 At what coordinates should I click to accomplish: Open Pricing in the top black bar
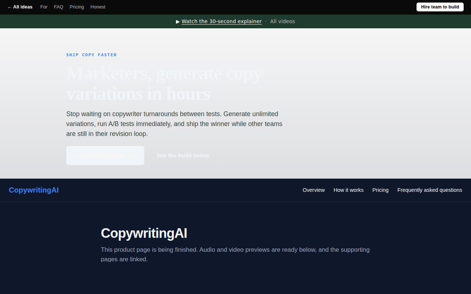tap(77, 7)
